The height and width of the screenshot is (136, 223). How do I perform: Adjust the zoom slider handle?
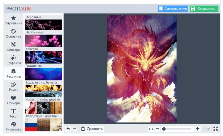164,129
